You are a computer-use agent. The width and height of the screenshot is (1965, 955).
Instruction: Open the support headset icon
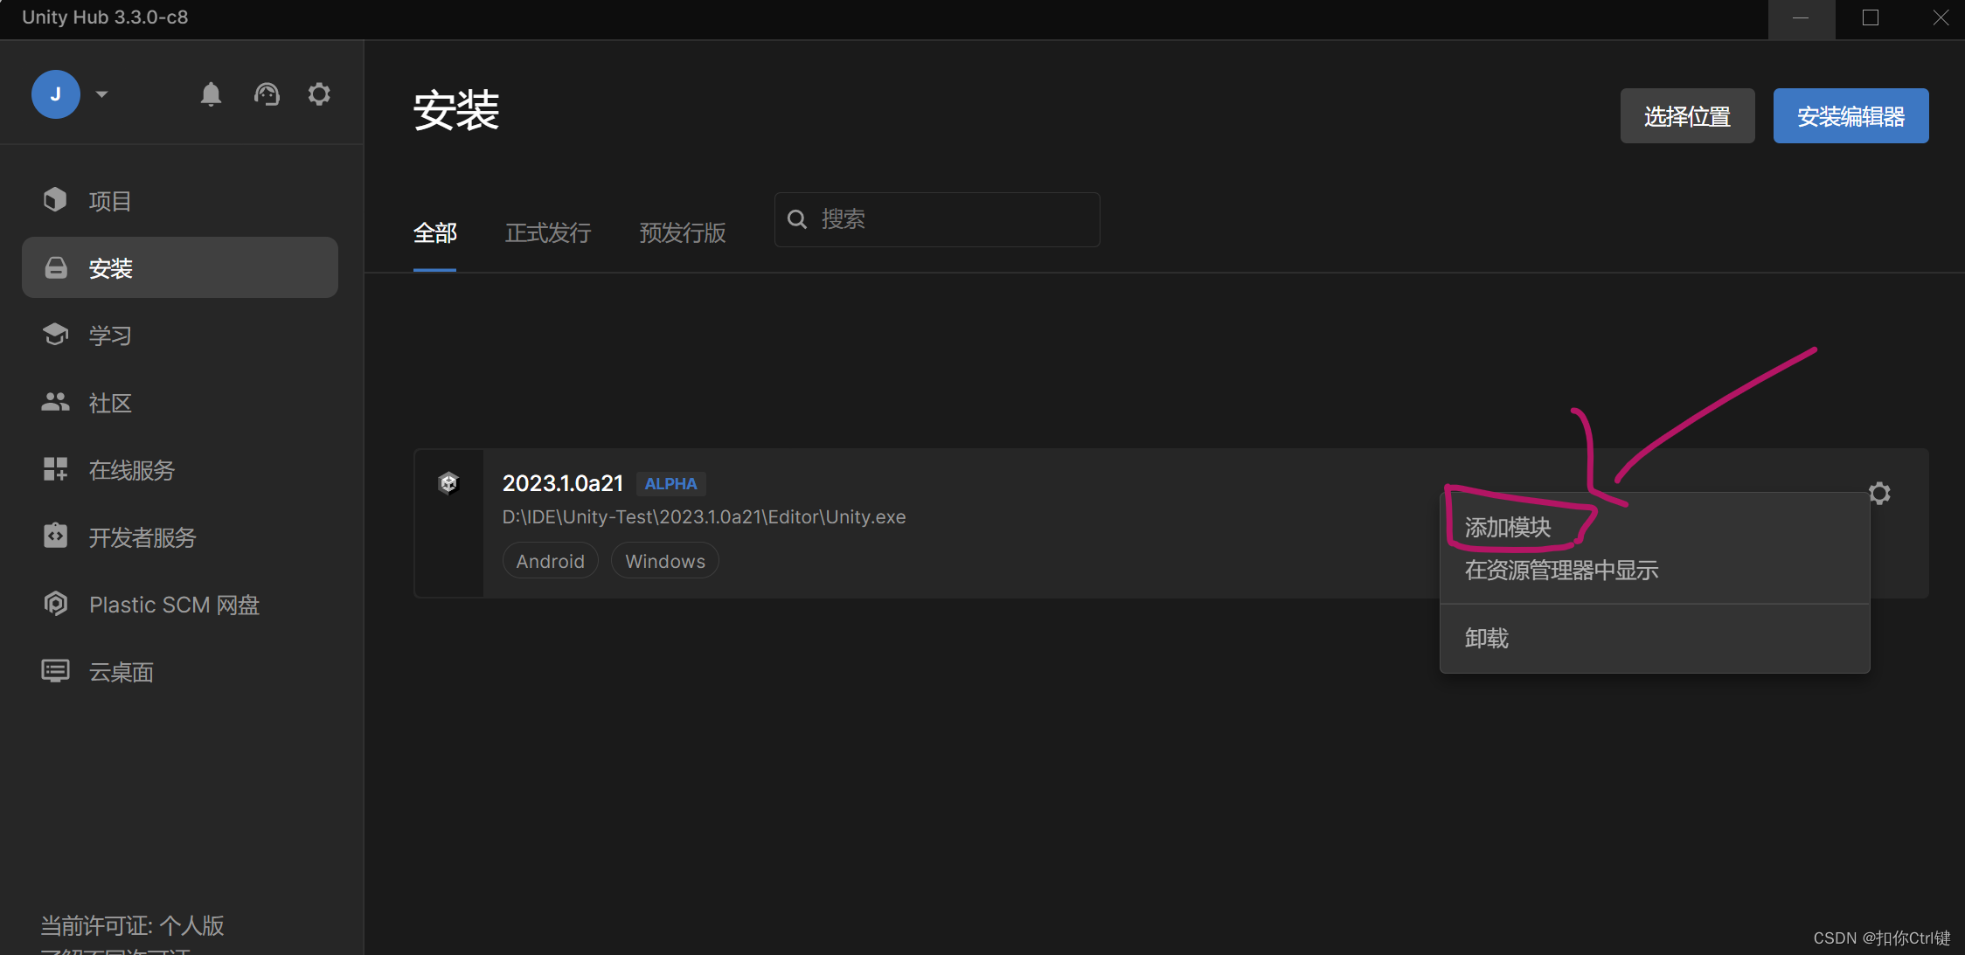pyautogui.click(x=267, y=94)
